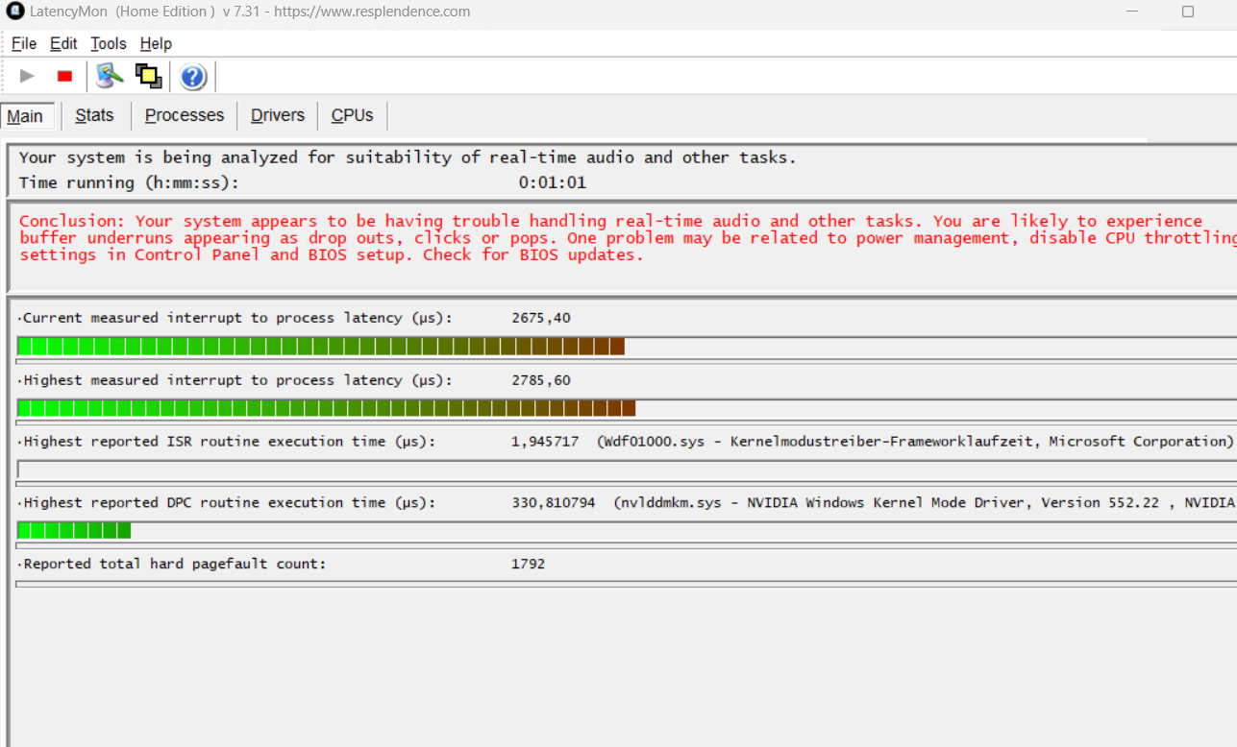The width and height of the screenshot is (1237, 747).
Task: Stop monitoring with the red square icon
Action: coord(64,76)
